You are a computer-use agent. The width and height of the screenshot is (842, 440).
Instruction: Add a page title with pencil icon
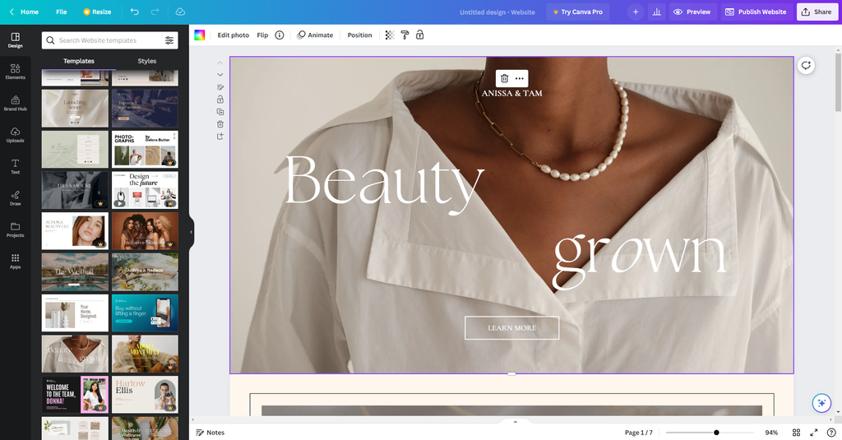[x=220, y=87]
